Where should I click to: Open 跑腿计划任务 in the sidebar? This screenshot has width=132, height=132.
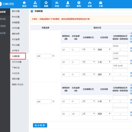[x=17, y=84]
